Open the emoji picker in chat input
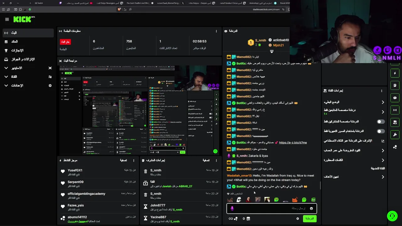Viewport: 402px width, 226px height. 311,208
